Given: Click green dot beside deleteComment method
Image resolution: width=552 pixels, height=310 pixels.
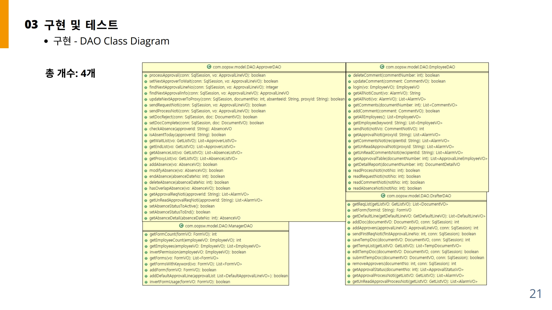Looking at the screenshot, I should point(350,75).
